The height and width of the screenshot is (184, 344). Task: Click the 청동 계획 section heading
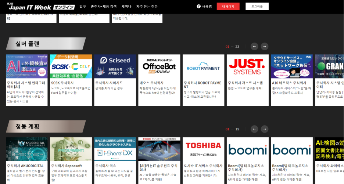tap(28, 126)
